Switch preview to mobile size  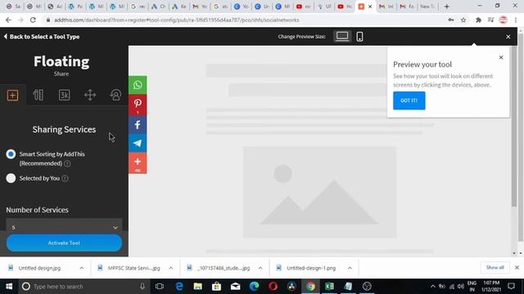tap(359, 36)
